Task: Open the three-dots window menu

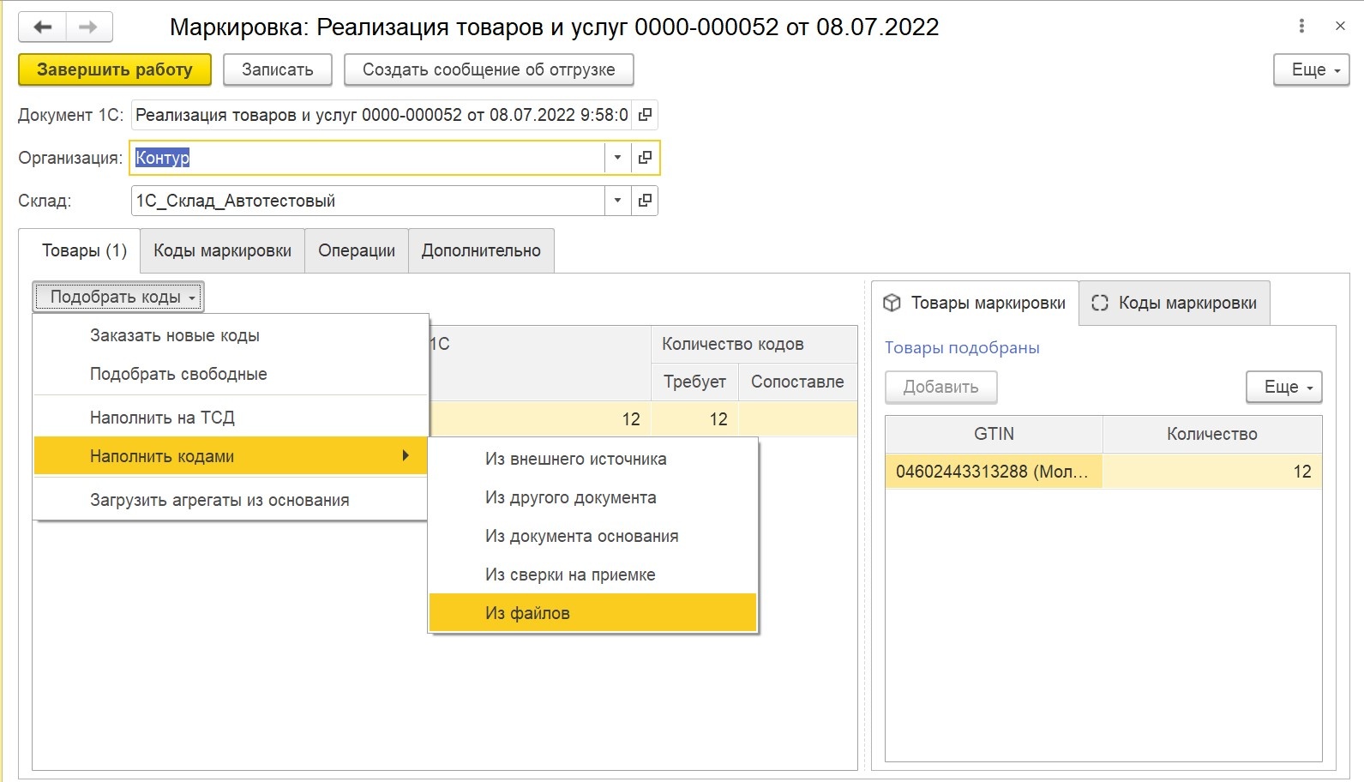Action: point(1301,26)
